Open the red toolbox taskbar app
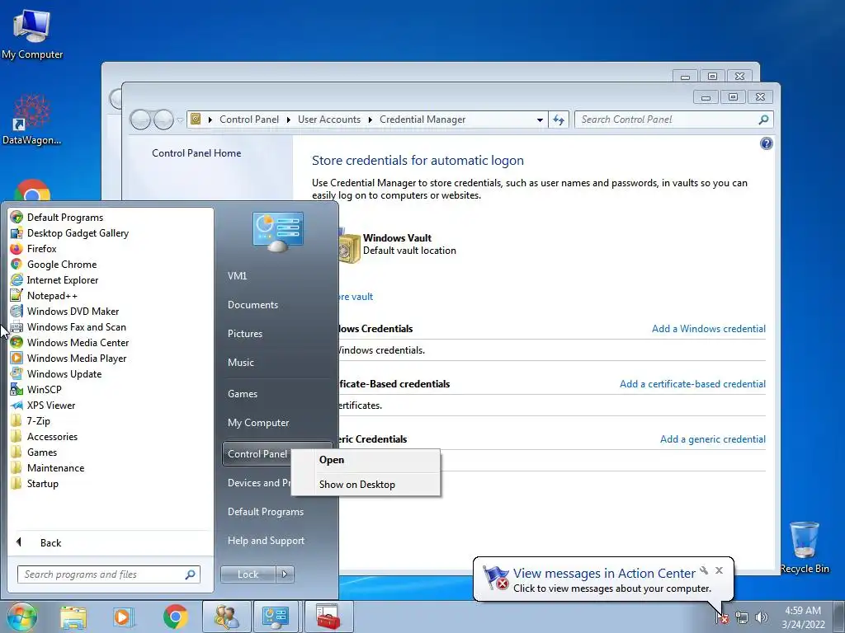Screen dimensions: 845x633 (x=328, y=617)
